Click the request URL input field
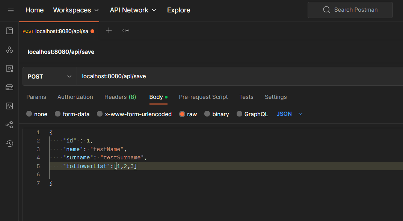 tap(240, 76)
